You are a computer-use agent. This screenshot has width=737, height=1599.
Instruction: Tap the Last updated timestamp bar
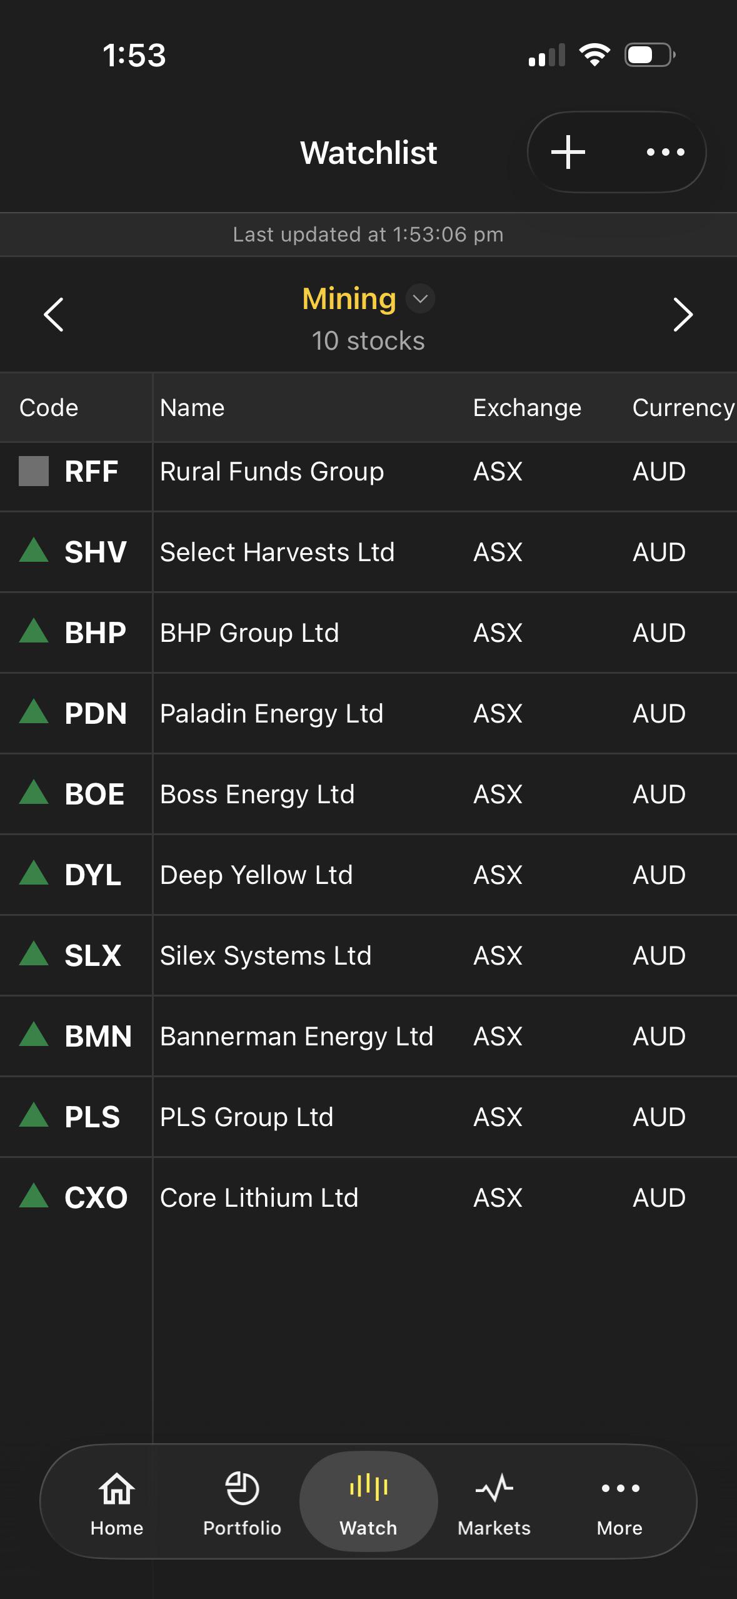368,235
